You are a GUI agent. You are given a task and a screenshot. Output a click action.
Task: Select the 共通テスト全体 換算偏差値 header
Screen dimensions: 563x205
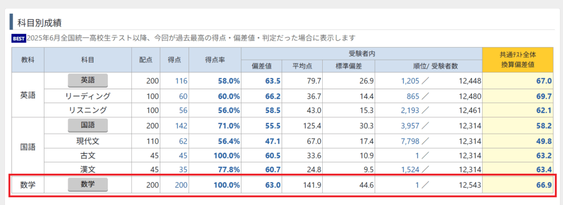517,60
